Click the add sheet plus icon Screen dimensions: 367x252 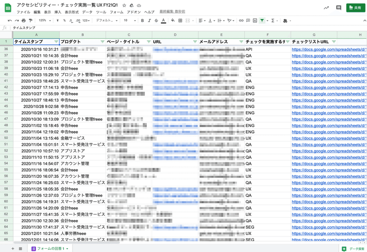click(x=13, y=249)
